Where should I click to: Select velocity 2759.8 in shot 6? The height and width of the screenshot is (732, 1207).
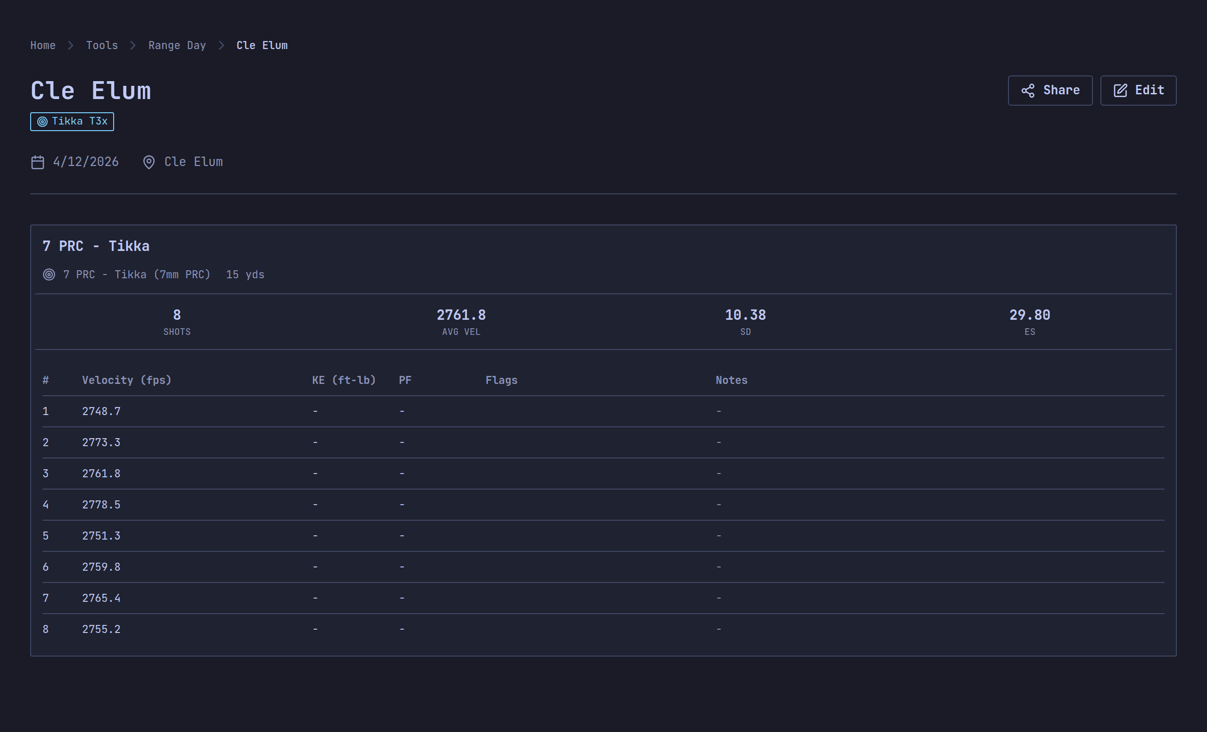click(101, 567)
